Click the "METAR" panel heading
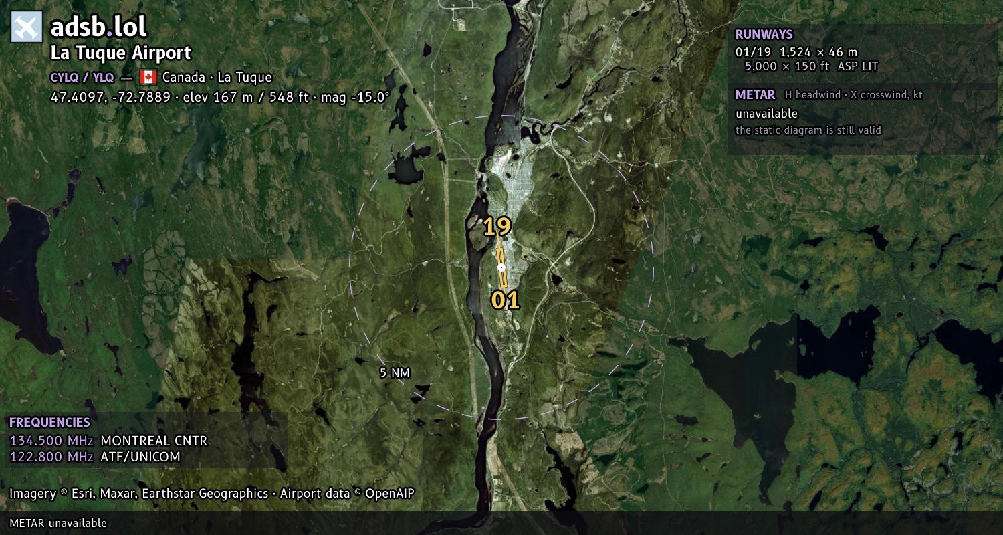The height and width of the screenshot is (535, 1003). click(x=755, y=95)
